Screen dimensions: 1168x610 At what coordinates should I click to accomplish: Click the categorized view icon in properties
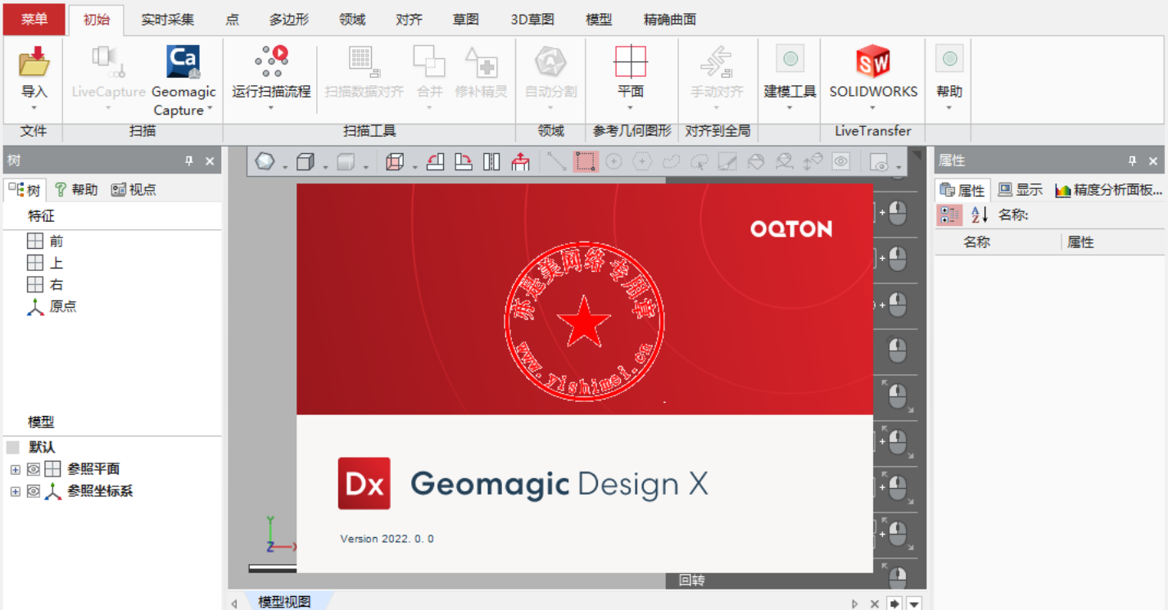[949, 215]
